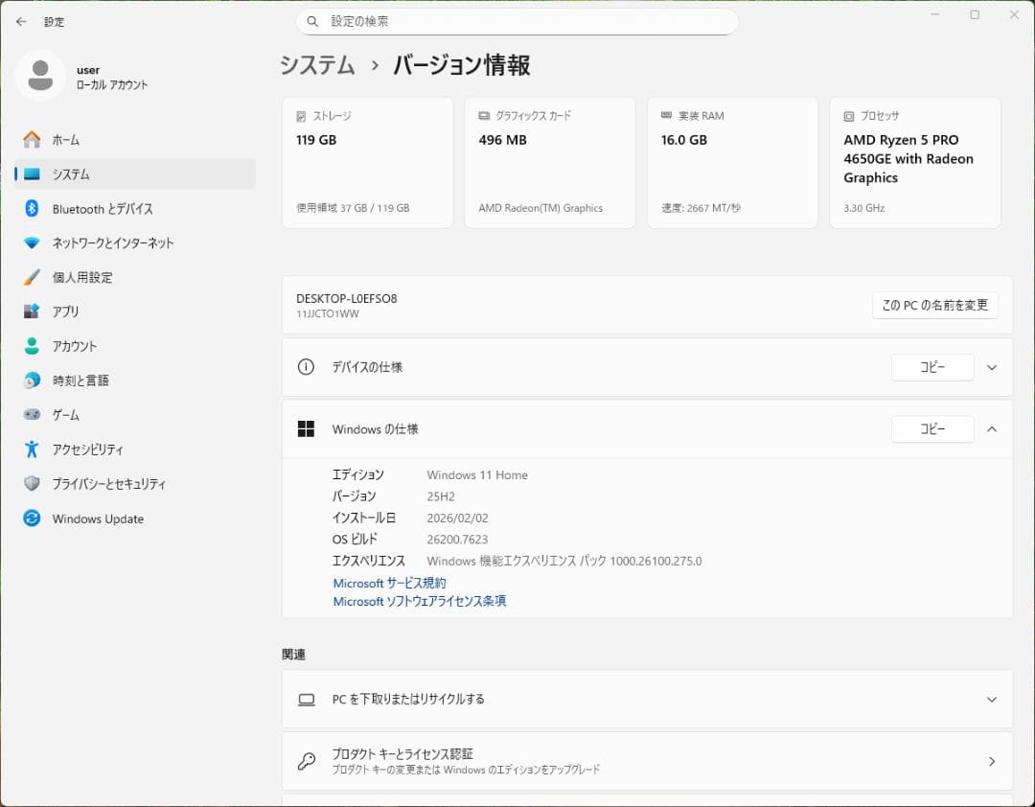
Task: Open Windows Update from the sidebar icon
Action: coord(32,519)
